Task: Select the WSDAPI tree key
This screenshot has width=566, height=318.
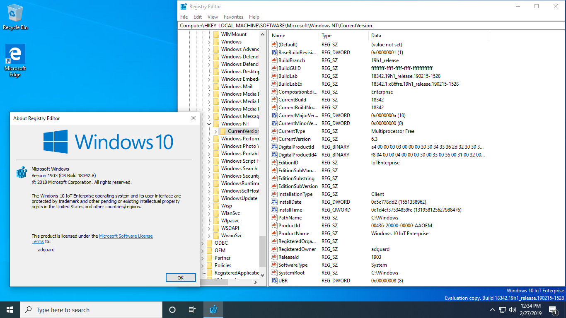Action: pos(230,228)
